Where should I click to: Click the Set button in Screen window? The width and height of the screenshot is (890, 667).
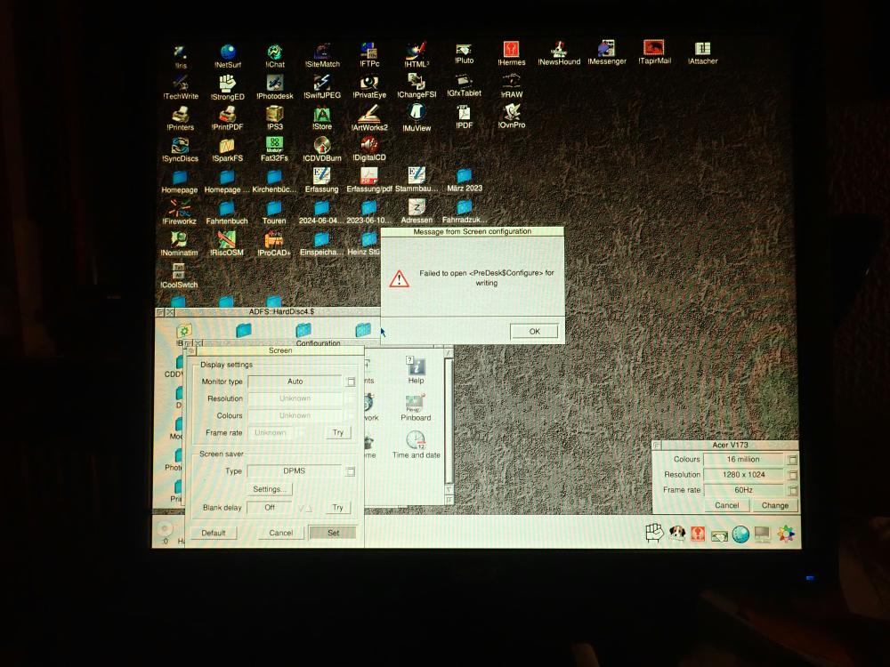[x=333, y=533]
